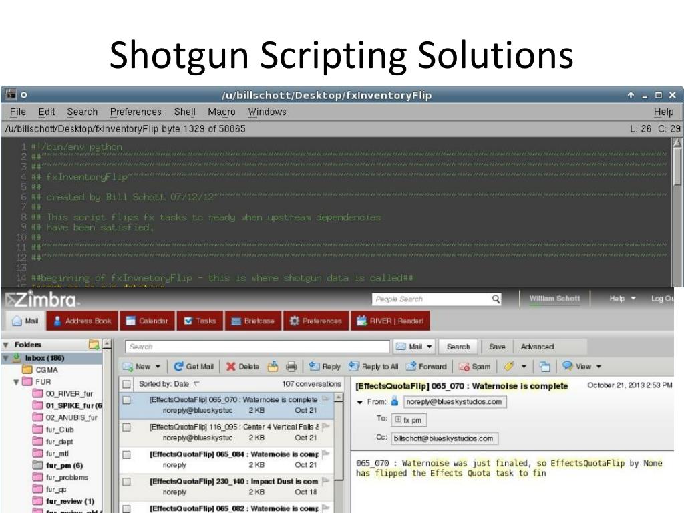This screenshot has width=684, height=513.
Task: Click the Search button
Action: tap(458, 347)
